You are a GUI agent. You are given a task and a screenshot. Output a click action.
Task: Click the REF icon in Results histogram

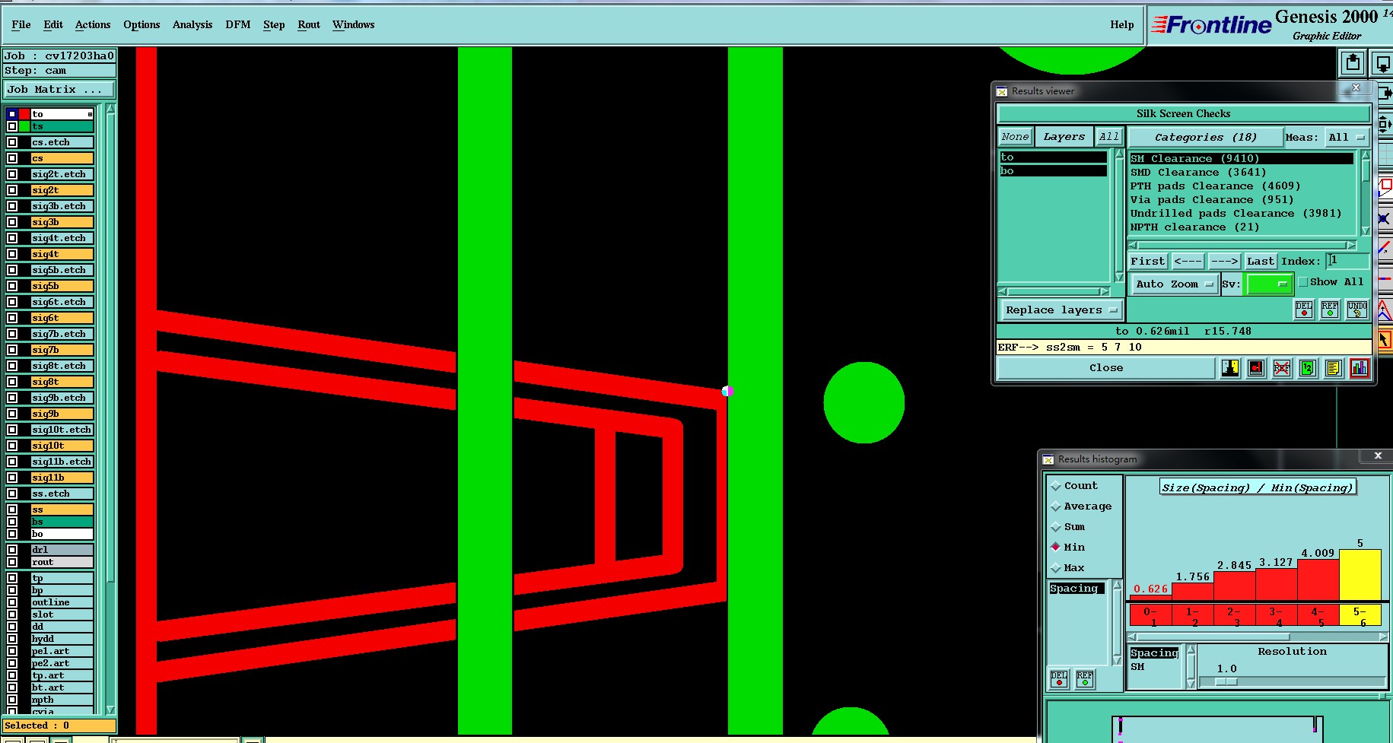point(1085,679)
